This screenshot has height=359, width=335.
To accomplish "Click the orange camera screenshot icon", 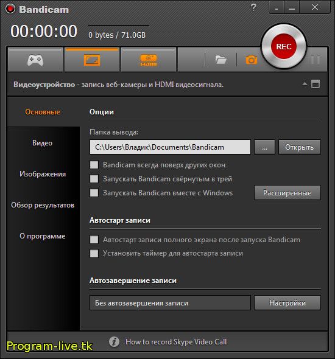I will (252, 60).
